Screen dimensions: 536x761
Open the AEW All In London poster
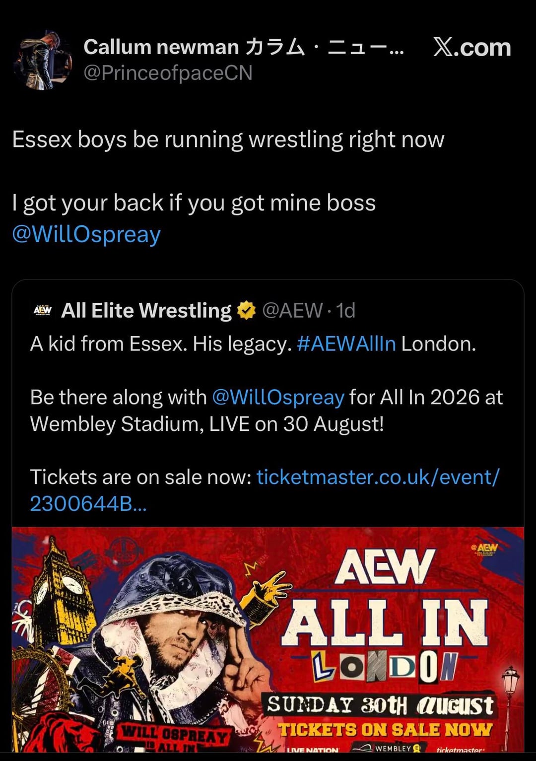(x=268, y=640)
